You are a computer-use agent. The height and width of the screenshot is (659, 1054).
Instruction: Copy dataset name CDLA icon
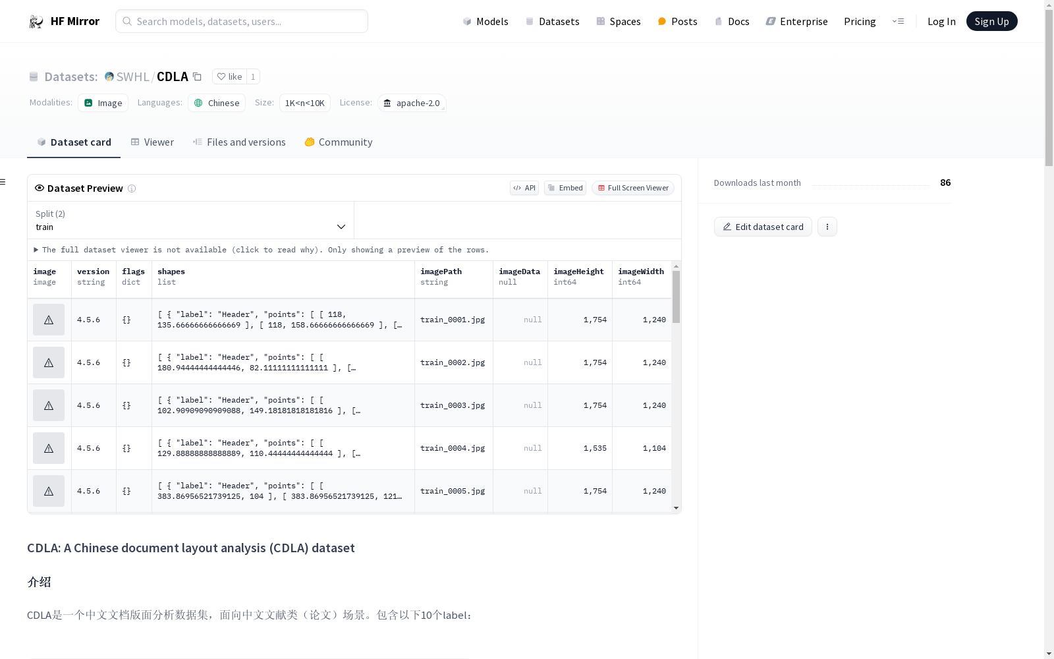click(x=197, y=76)
